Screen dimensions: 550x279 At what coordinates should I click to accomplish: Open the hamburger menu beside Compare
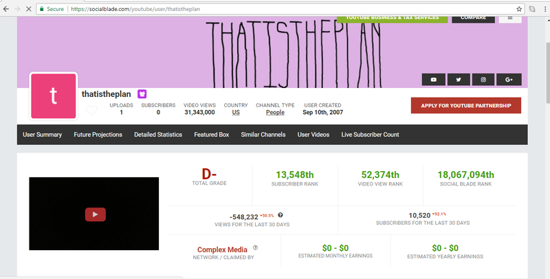pyautogui.click(x=510, y=19)
